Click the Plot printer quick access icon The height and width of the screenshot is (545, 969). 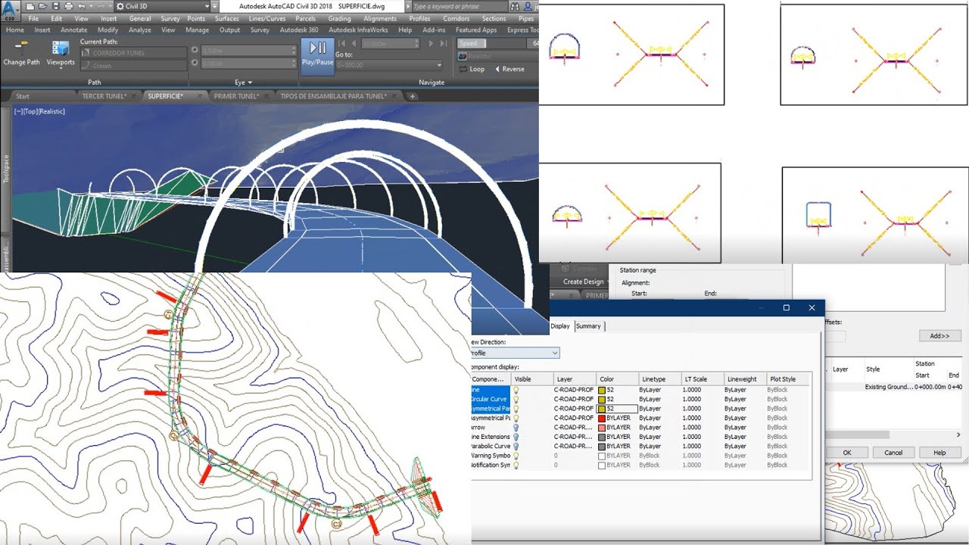pos(69,6)
